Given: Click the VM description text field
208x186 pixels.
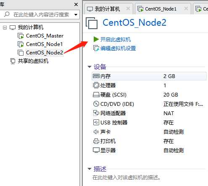Looking at the screenshot, I should pos(126,178).
